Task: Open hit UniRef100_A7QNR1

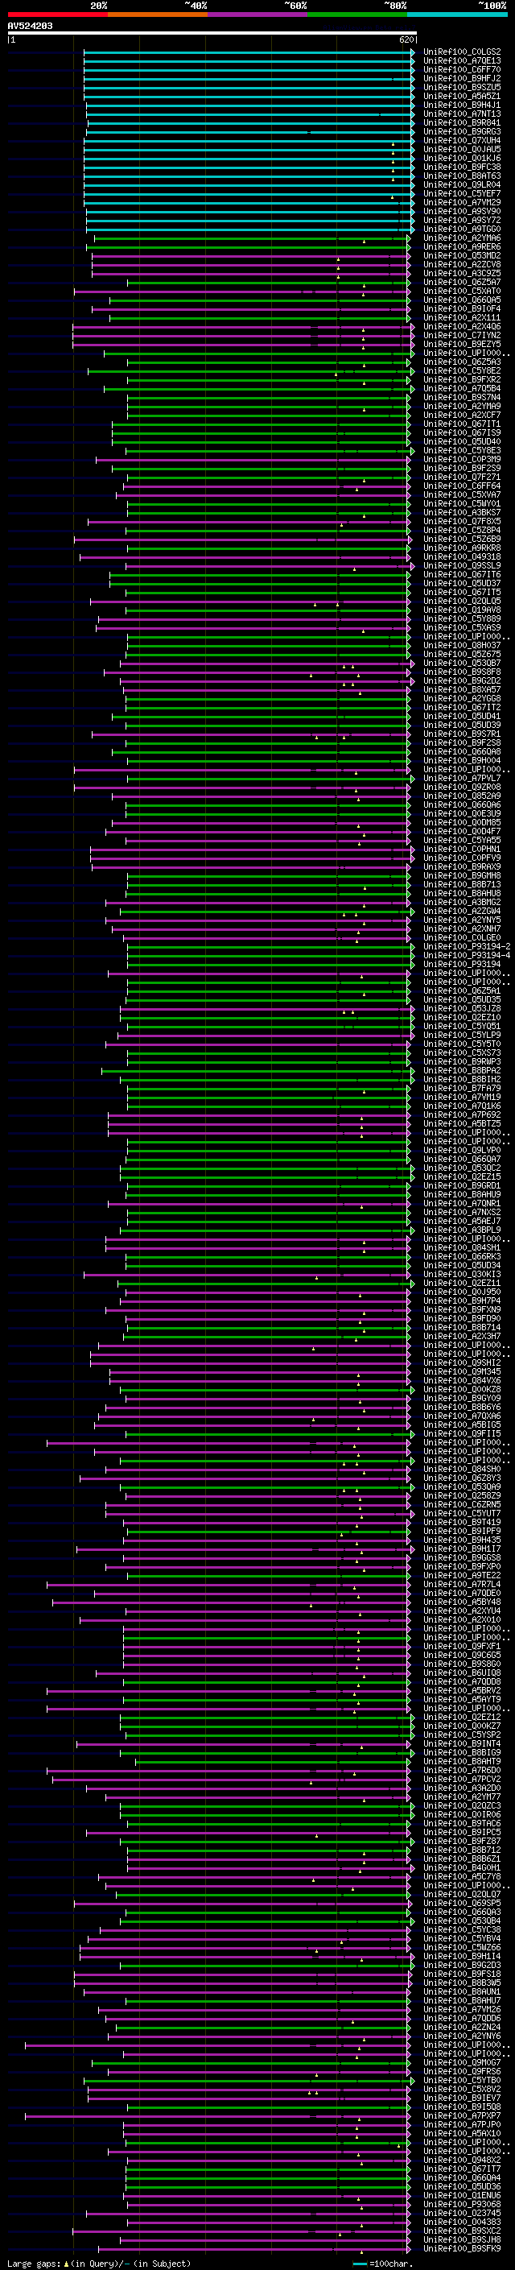Action: (462, 1204)
